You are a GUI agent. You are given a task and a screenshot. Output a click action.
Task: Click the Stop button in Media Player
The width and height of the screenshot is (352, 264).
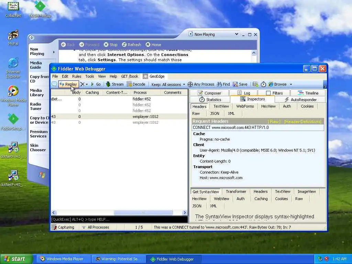[x=111, y=45]
